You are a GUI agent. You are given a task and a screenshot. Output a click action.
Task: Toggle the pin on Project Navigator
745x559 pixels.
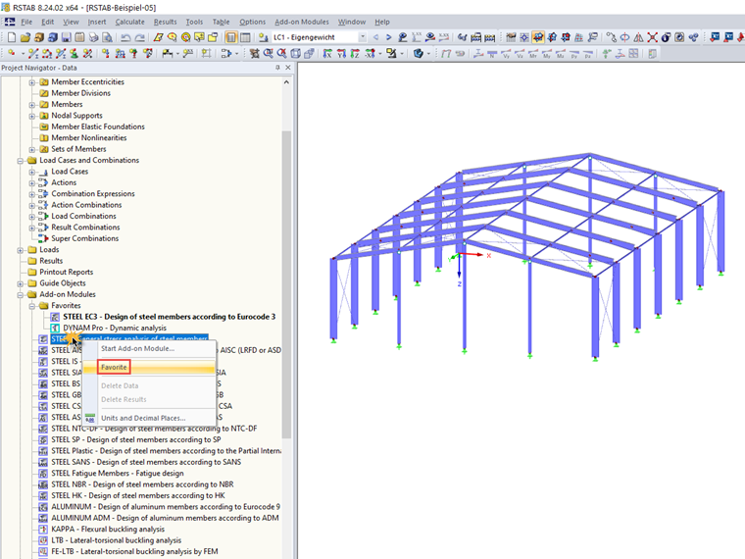pos(278,68)
